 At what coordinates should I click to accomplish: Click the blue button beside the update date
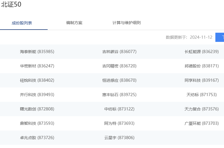pyautogui.click(x=220, y=37)
